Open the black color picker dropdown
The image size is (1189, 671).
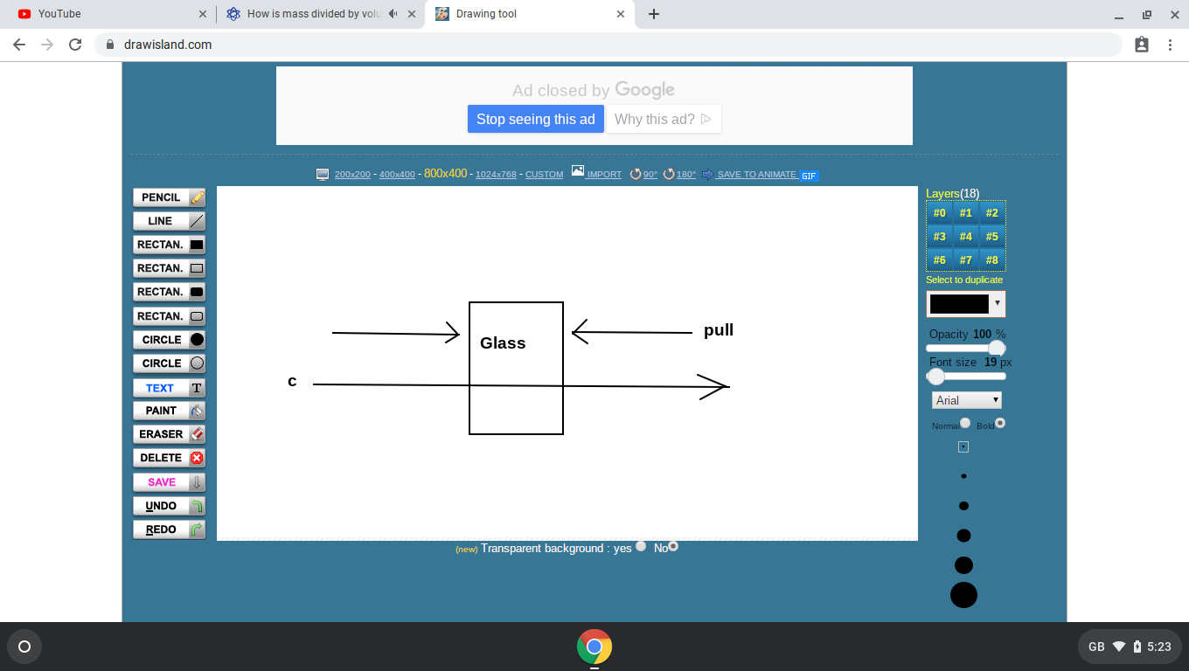pyautogui.click(x=966, y=303)
